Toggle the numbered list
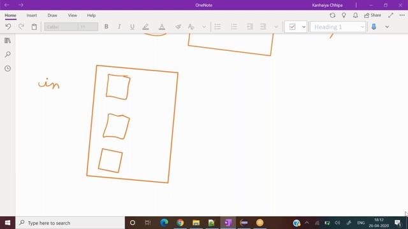Viewport: 408px width, 229px height. tap(234, 27)
